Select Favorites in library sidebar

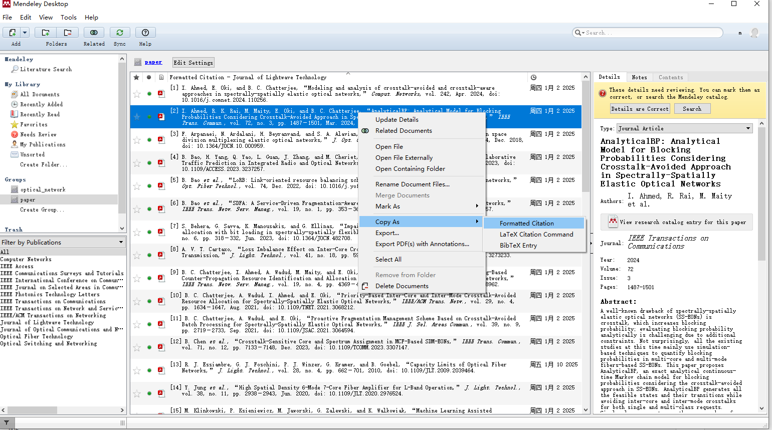(x=34, y=124)
